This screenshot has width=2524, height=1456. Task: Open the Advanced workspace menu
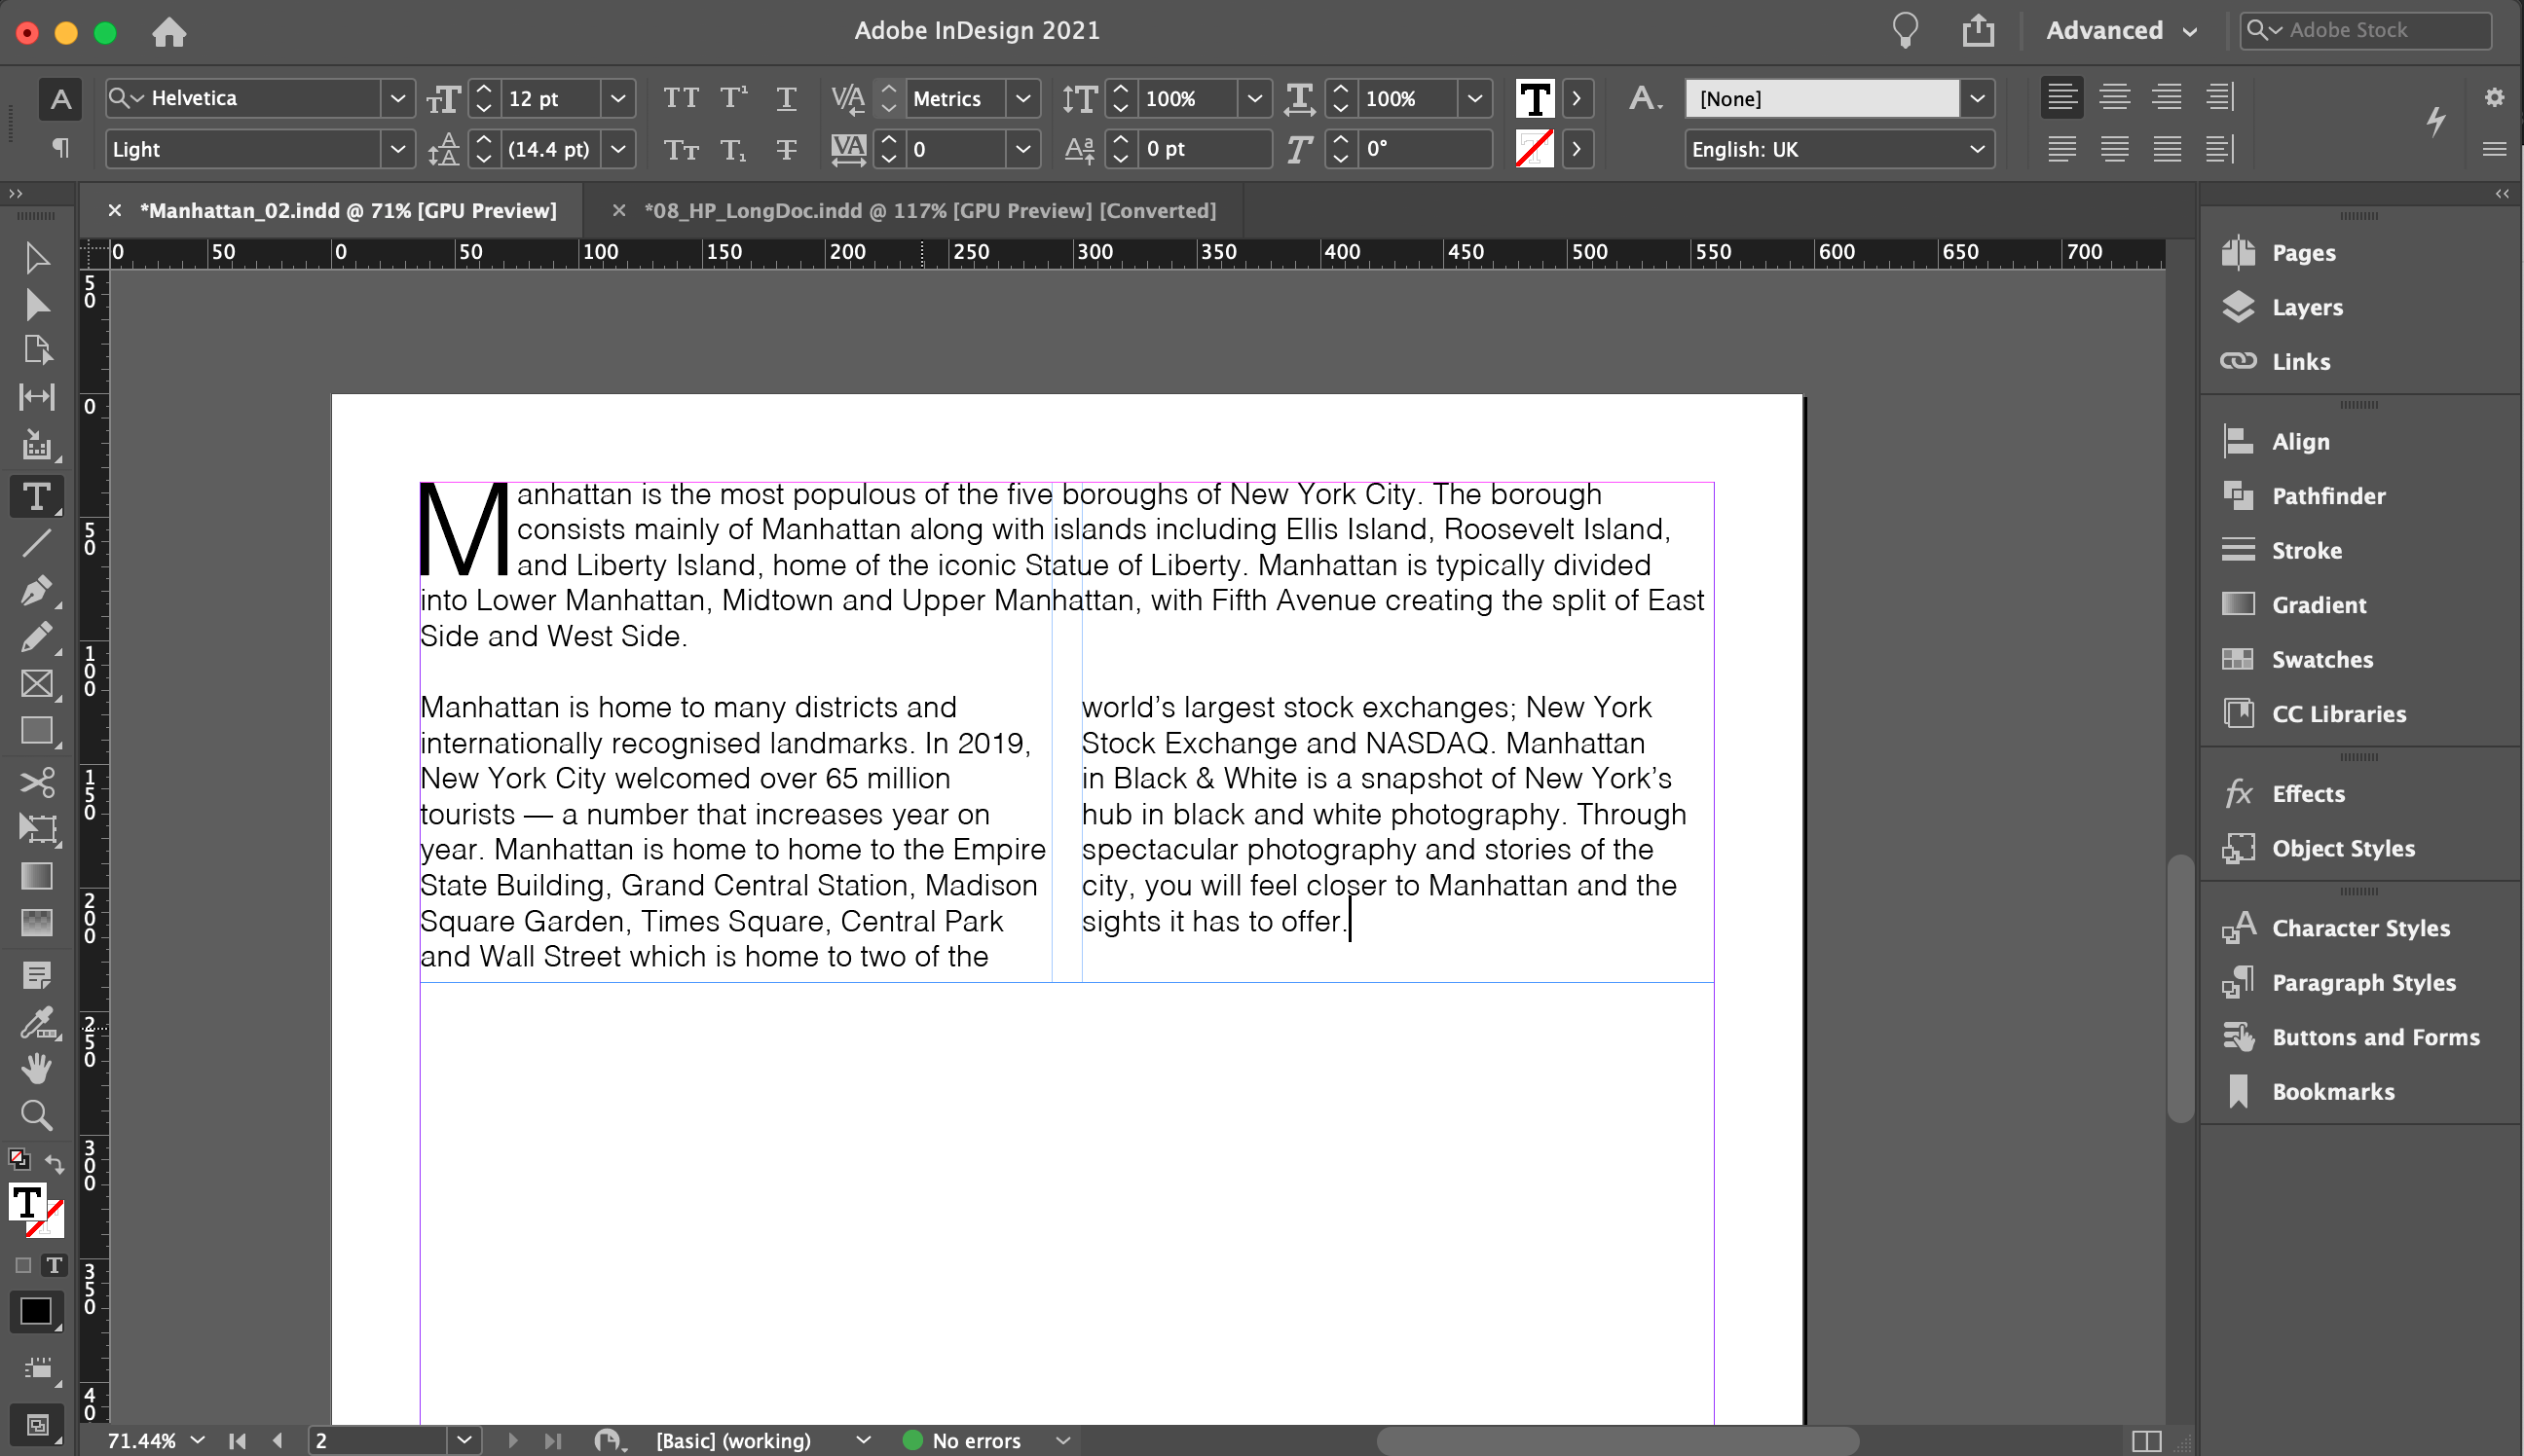2121,30
